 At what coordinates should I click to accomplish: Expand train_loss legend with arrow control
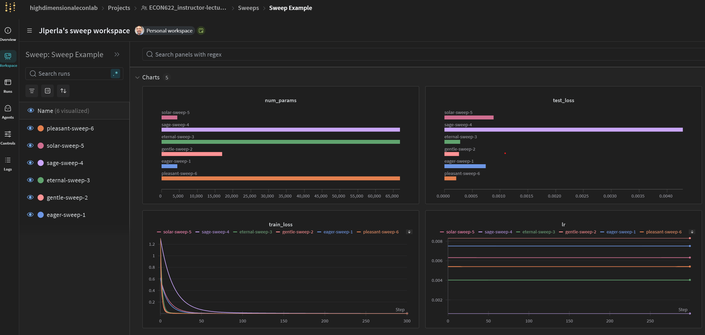click(x=409, y=232)
